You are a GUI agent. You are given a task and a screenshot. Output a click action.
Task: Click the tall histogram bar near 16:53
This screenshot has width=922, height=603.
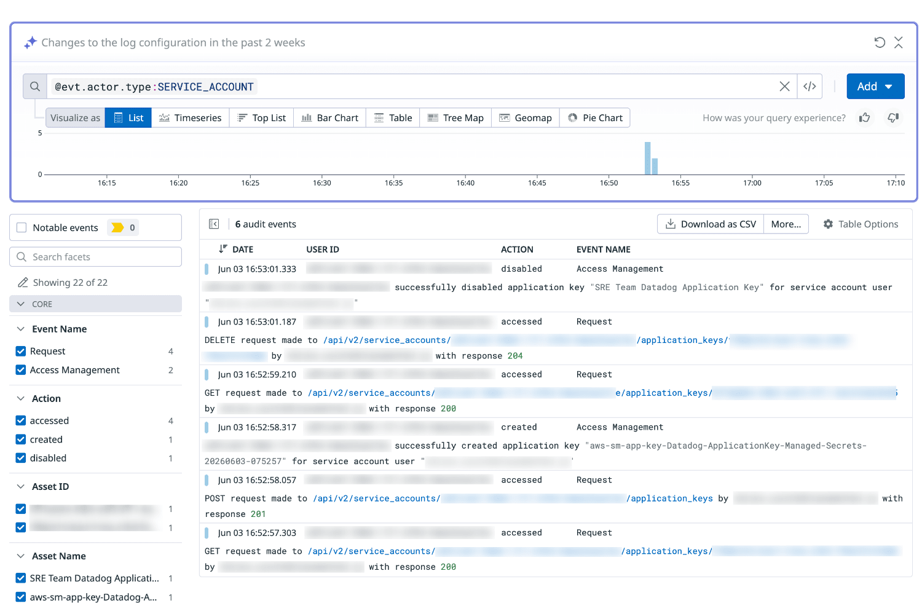pyautogui.click(x=647, y=158)
